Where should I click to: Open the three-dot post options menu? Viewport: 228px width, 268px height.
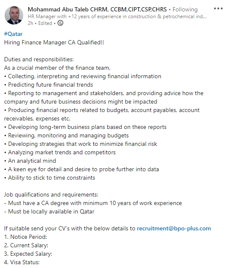tap(218, 8)
